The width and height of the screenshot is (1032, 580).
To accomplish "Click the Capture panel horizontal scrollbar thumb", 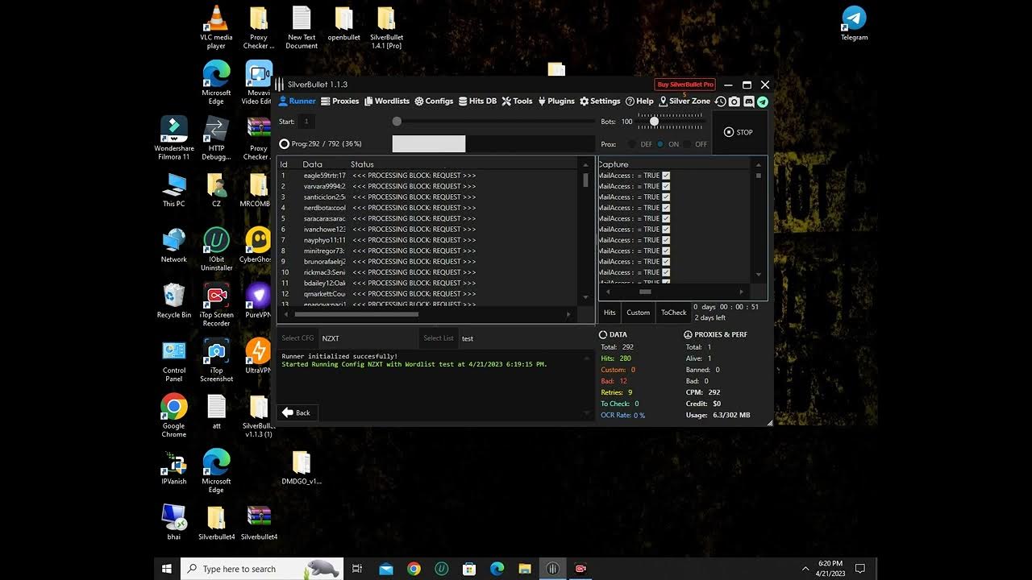I will (645, 292).
